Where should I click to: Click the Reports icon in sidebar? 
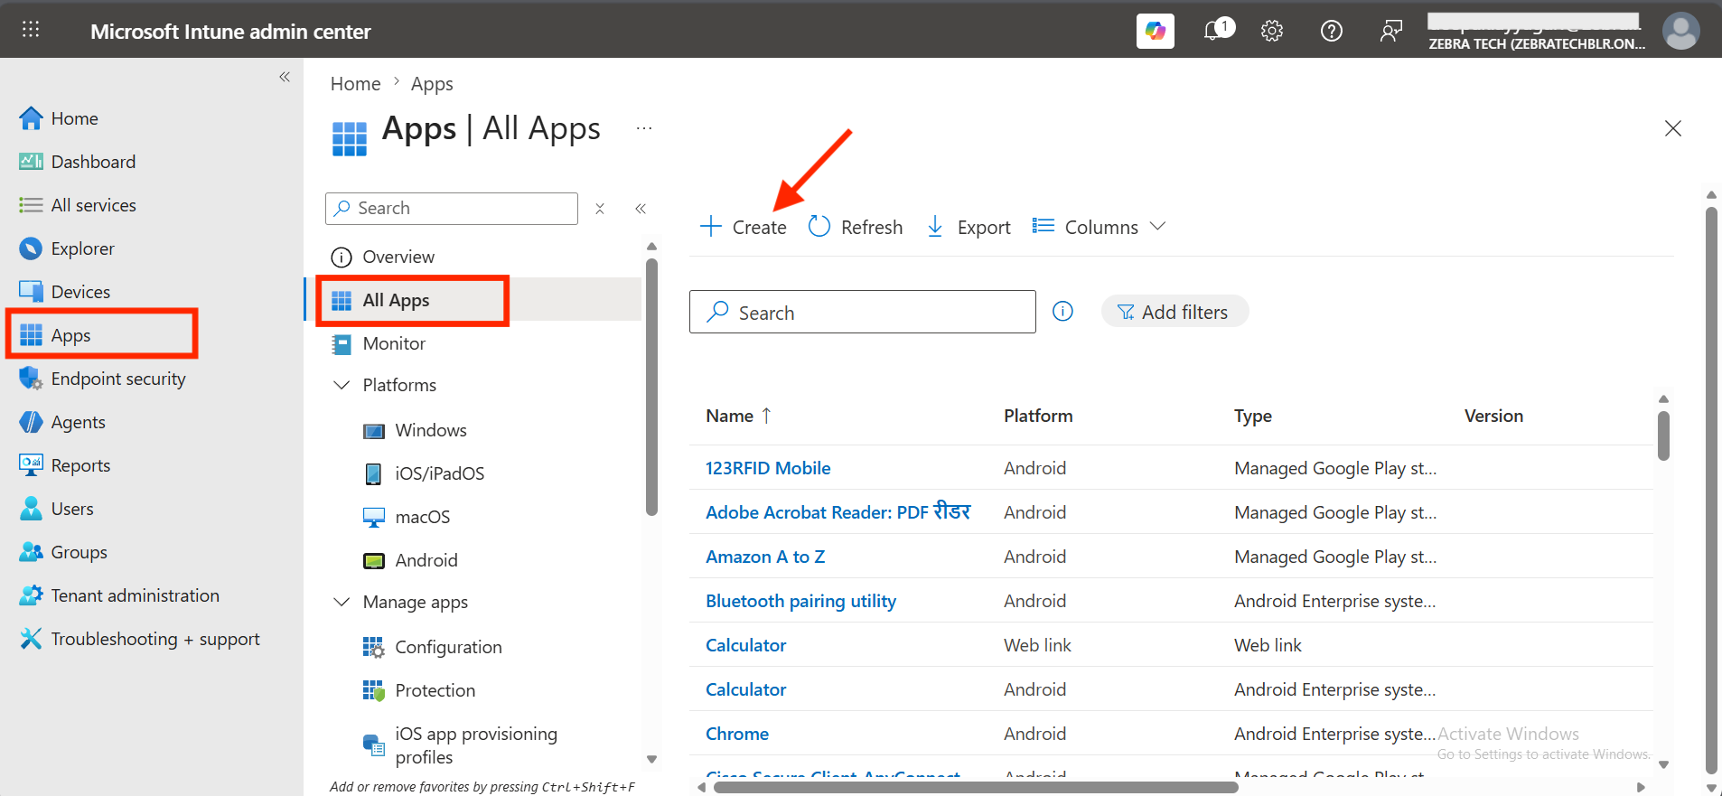(31, 465)
